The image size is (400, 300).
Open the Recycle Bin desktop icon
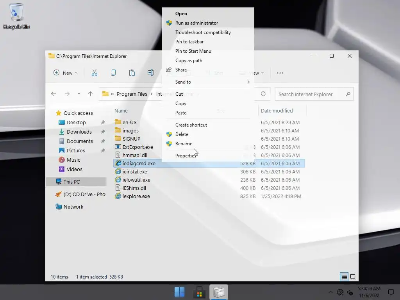pos(16,16)
